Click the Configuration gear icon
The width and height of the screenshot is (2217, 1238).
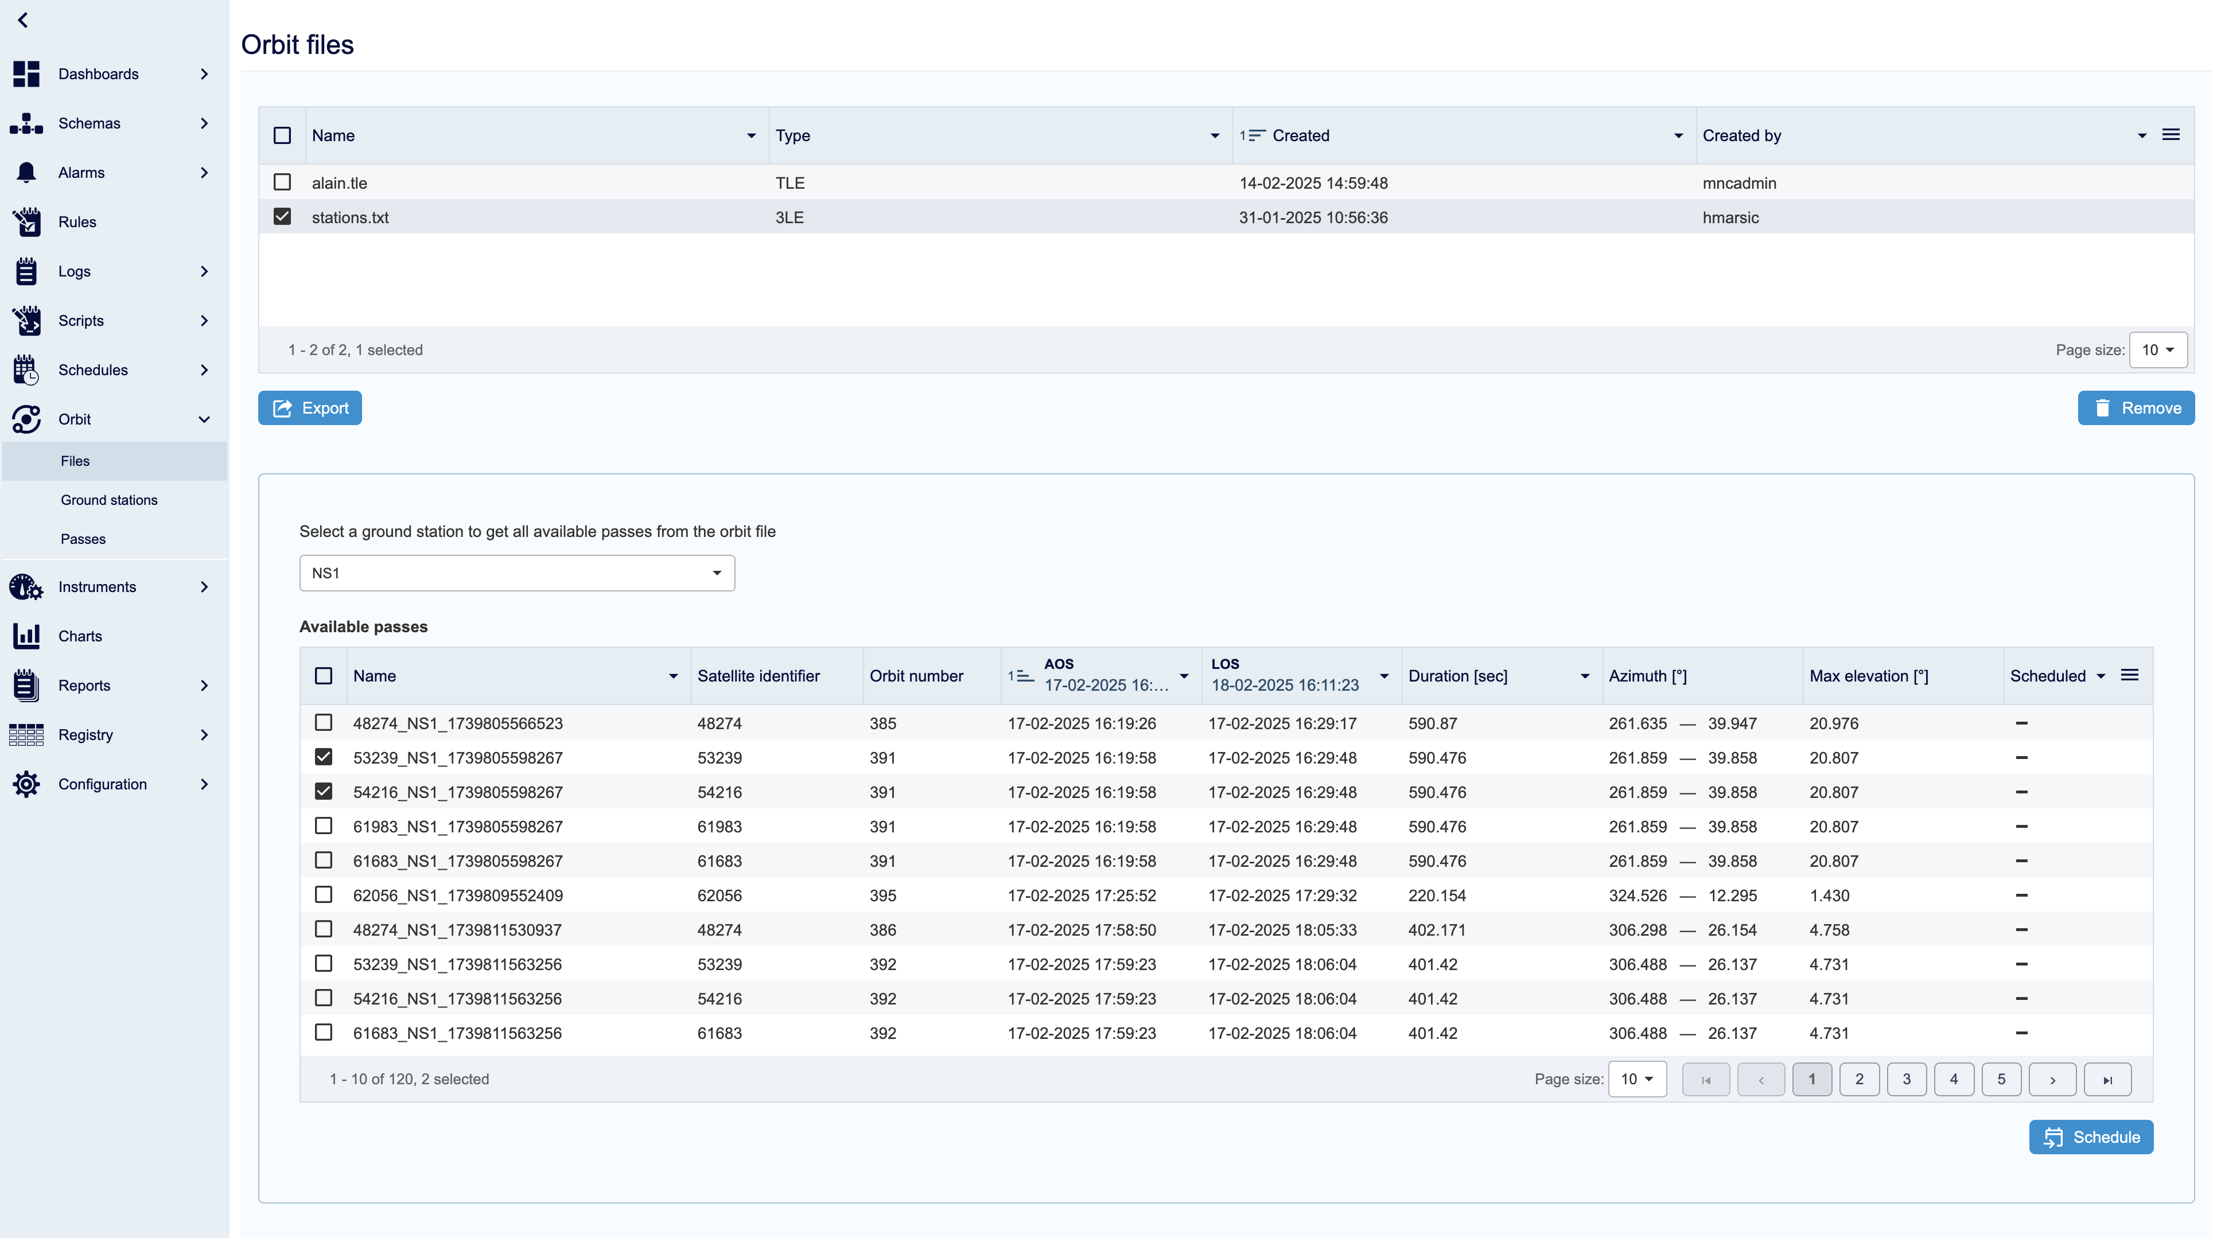coord(26,785)
